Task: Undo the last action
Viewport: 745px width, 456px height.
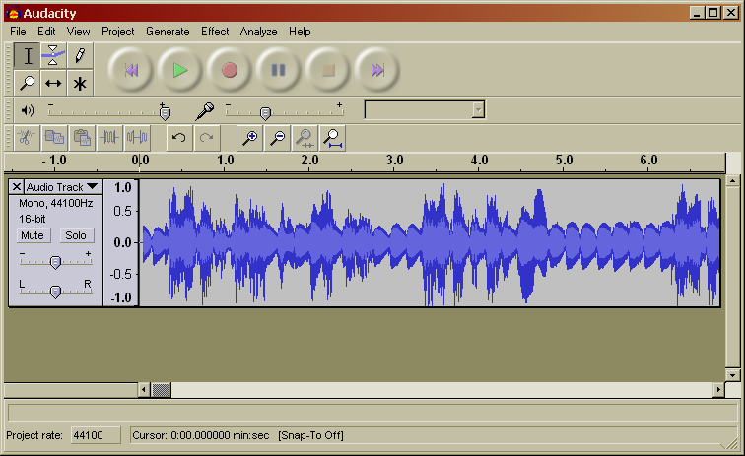Action: (x=179, y=138)
